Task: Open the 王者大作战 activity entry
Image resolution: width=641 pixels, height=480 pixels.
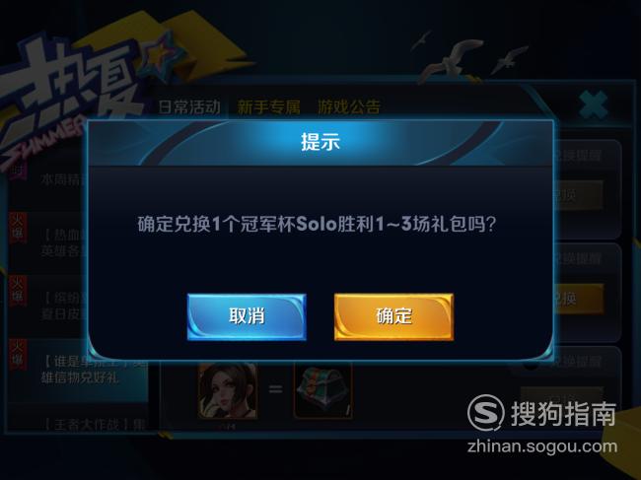Action: pos(94,425)
